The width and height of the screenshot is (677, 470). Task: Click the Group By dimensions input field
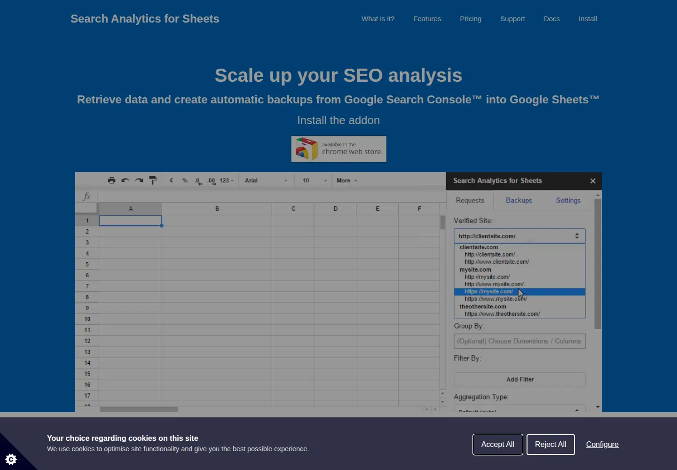click(520, 341)
